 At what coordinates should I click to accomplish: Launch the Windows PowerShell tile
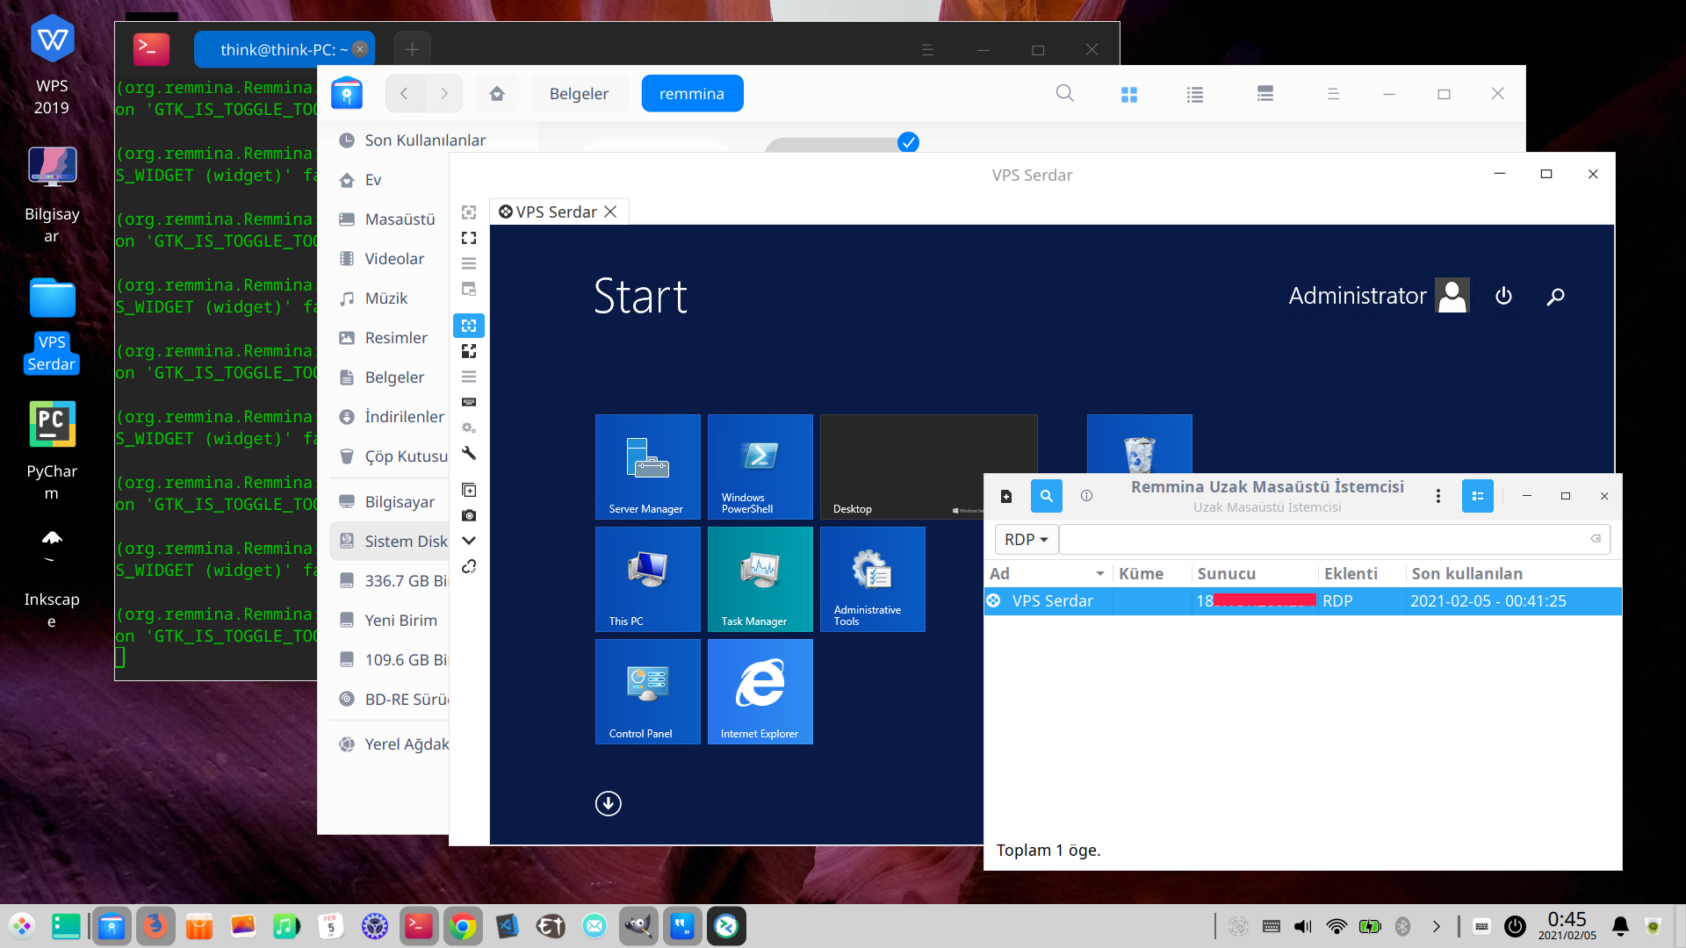coord(760,467)
